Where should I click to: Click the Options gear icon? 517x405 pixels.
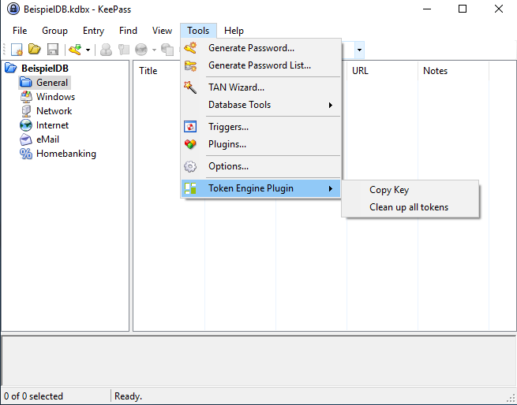(190, 166)
